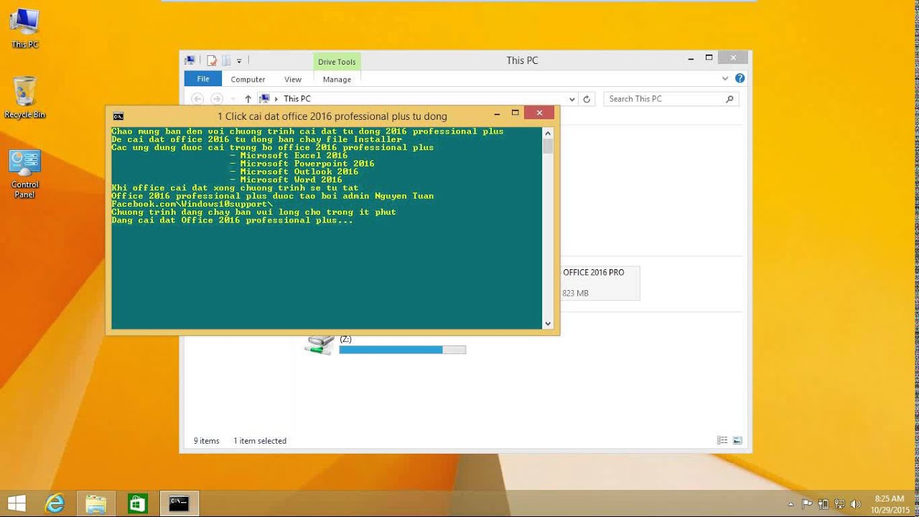Click Properties icon in Explorer quick access toolbar

[x=212, y=60]
